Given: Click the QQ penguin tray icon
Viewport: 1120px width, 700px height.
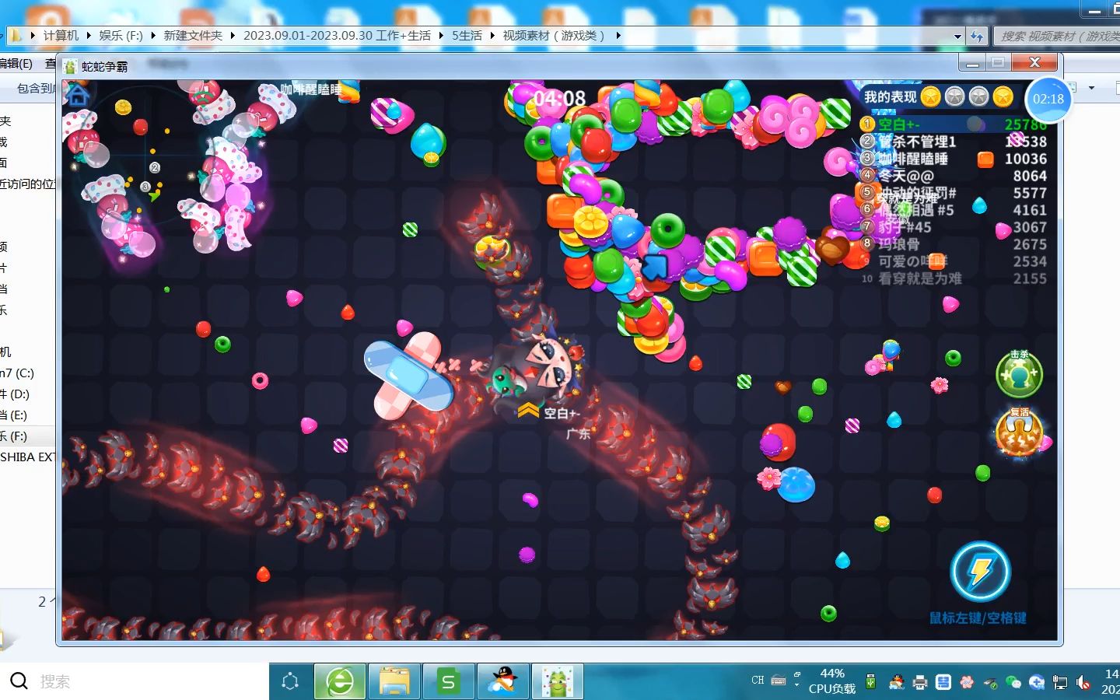Looking at the screenshot, I should pos(896,682).
